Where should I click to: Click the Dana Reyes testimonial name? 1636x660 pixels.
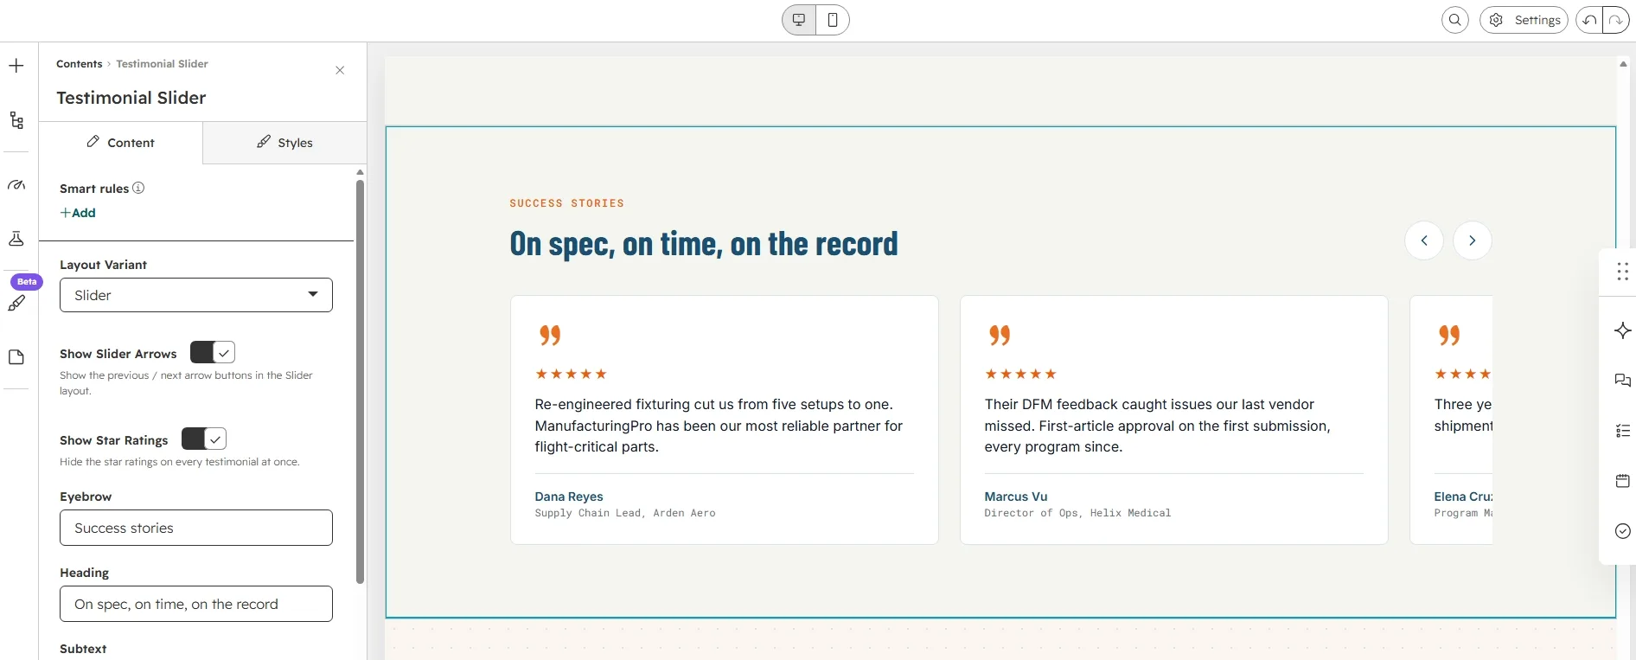pyautogui.click(x=569, y=497)
